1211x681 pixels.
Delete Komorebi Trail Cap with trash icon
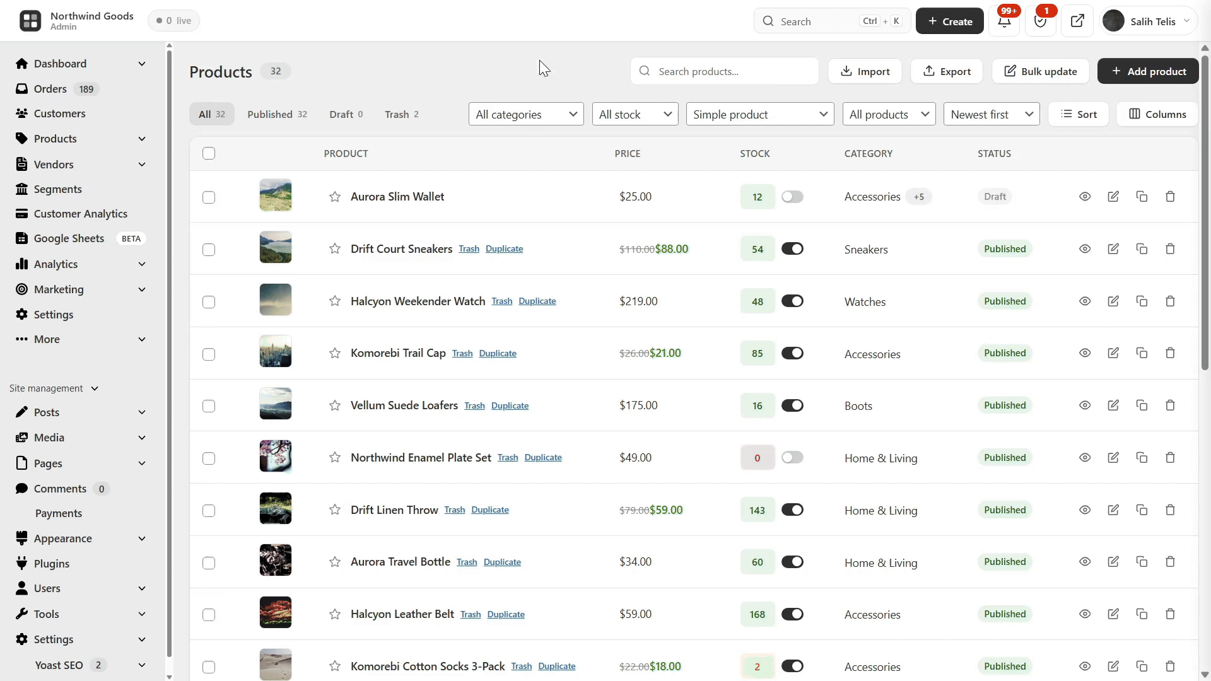pyautogui.click(x=1170, y=353)
